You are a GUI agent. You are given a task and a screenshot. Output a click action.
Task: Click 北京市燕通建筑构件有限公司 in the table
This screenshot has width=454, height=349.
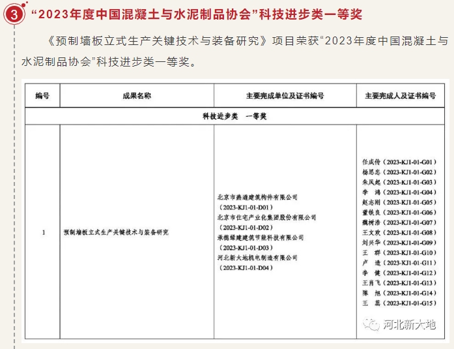point(257,198)
